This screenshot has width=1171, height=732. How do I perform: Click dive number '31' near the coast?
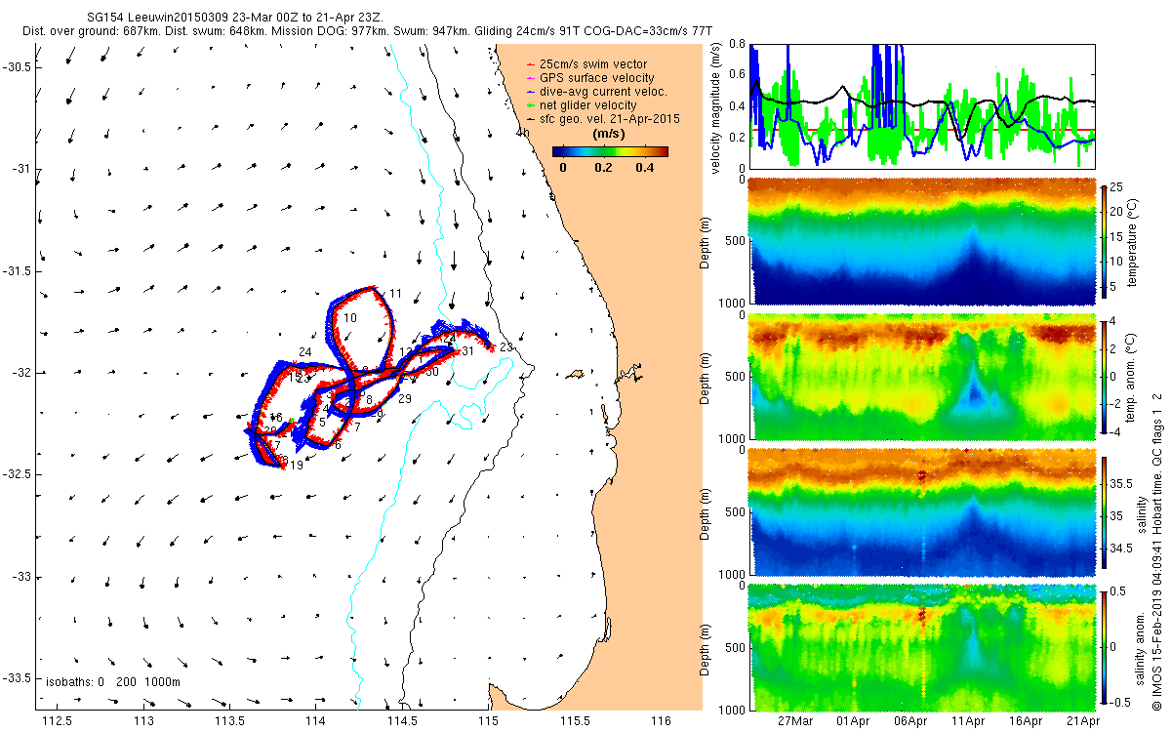(467, 351)
